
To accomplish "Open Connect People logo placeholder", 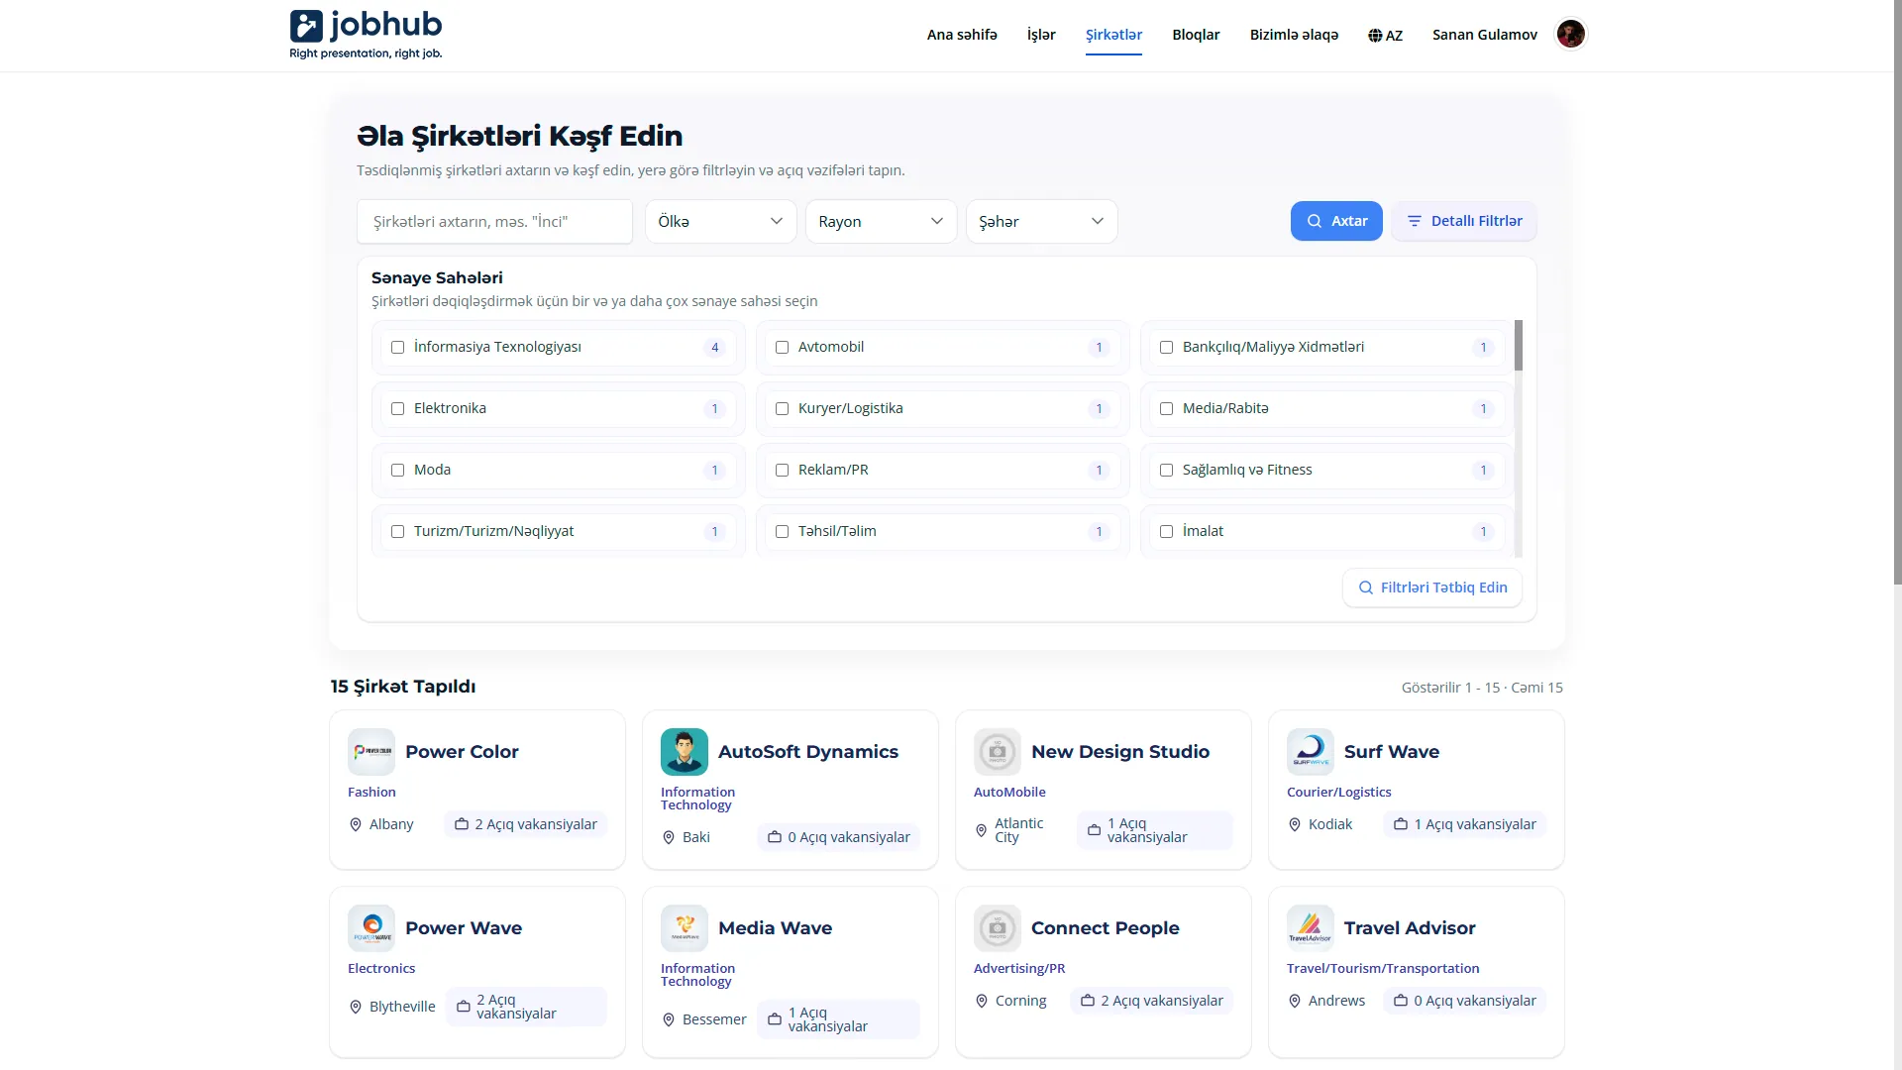I will click(998, 928).
